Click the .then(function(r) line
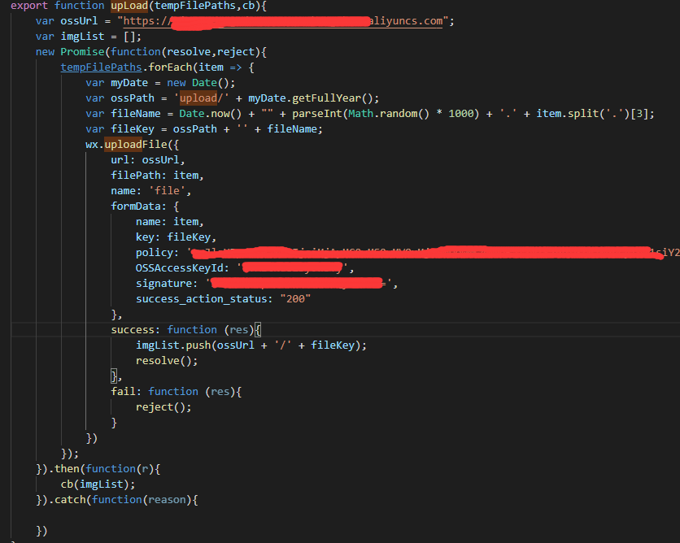This screenshot has width=680, height=543. [98, 469]
